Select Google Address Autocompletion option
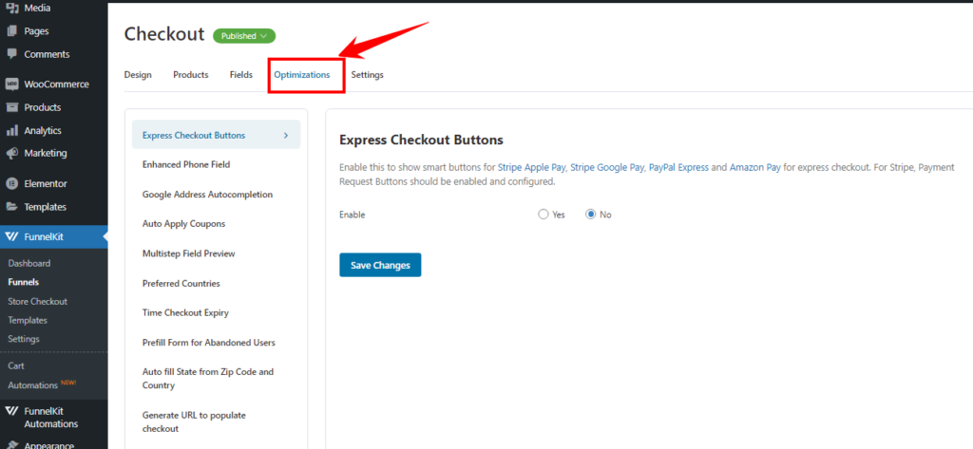Screen dimensions: 973x449 click(x=207, y=194)
